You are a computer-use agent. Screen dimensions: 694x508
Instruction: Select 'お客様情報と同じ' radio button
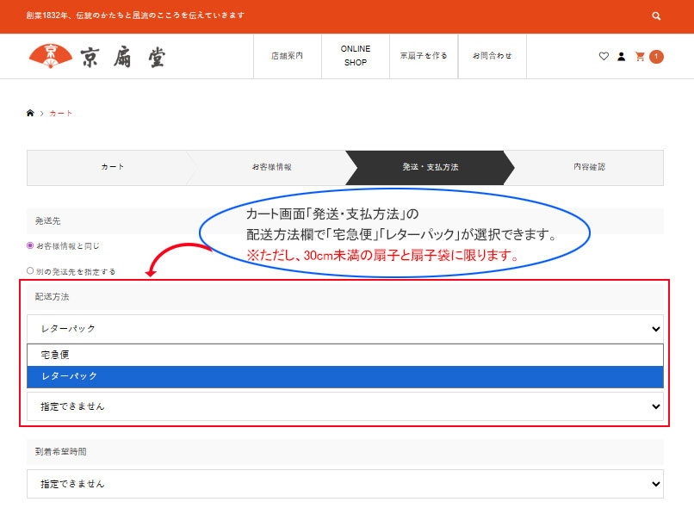pos(31,245)
